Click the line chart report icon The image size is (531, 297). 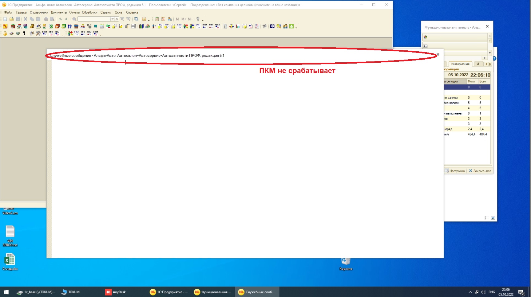coord(121,26)
